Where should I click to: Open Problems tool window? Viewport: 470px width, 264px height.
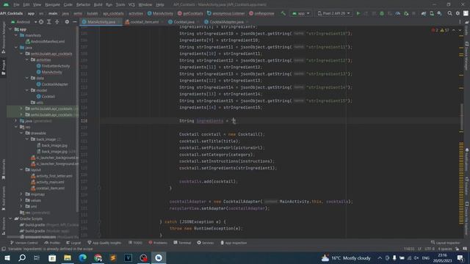(x=158, y=243)
